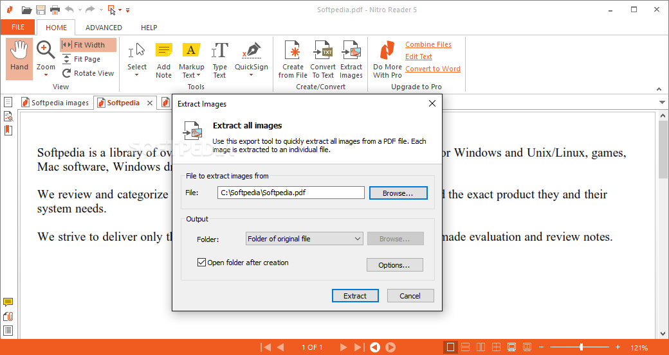Open the Output panel in the sidebar
Screen dimensions: 669x355
(x=8, y=331)
